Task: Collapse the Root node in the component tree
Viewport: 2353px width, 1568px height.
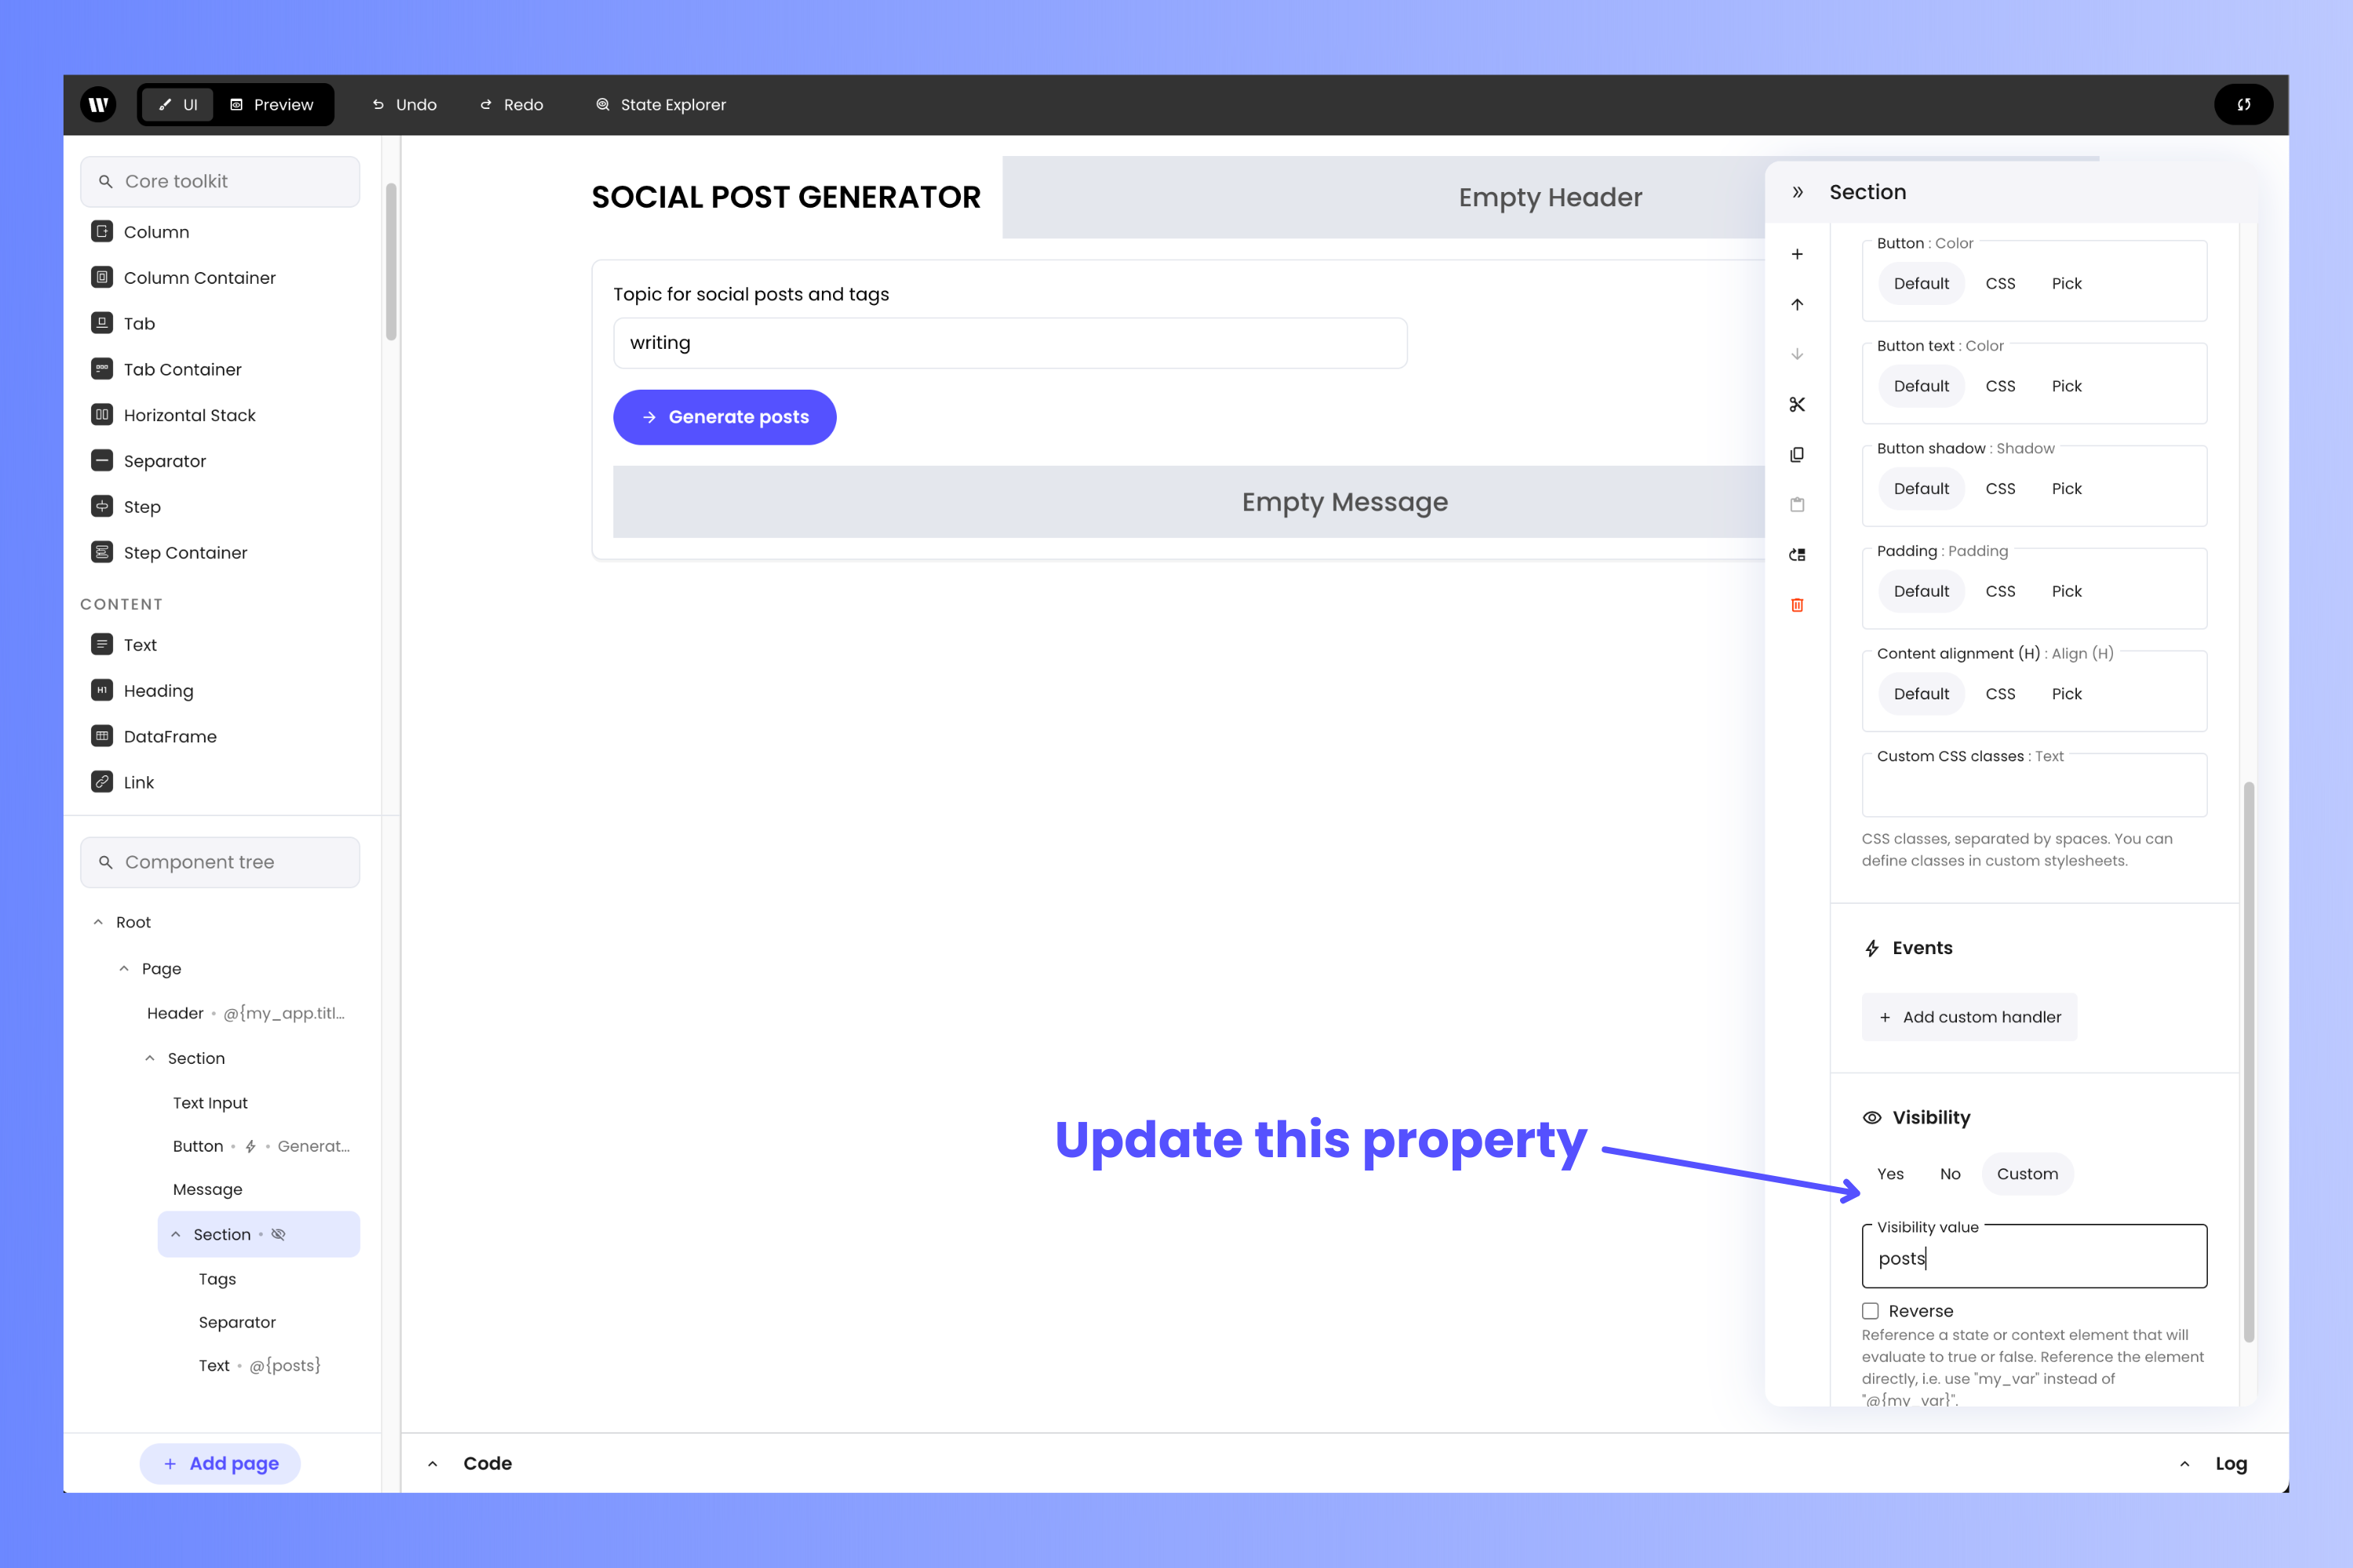Action: point(98,921)
